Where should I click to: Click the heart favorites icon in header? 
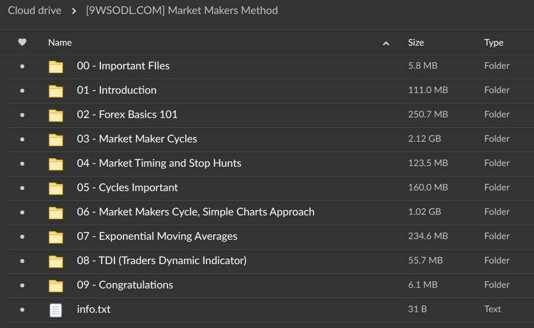(x=23, y=43)
